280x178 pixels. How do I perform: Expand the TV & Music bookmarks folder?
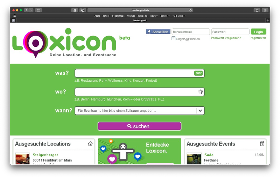(179, 16)
